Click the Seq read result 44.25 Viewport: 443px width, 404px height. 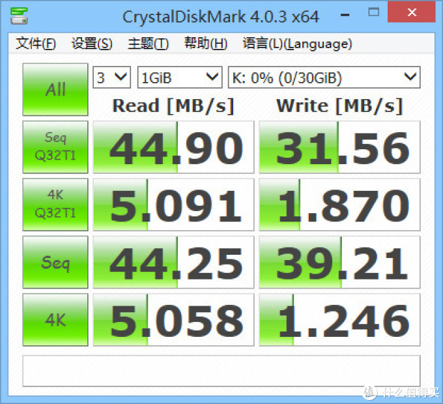(173, 263)
